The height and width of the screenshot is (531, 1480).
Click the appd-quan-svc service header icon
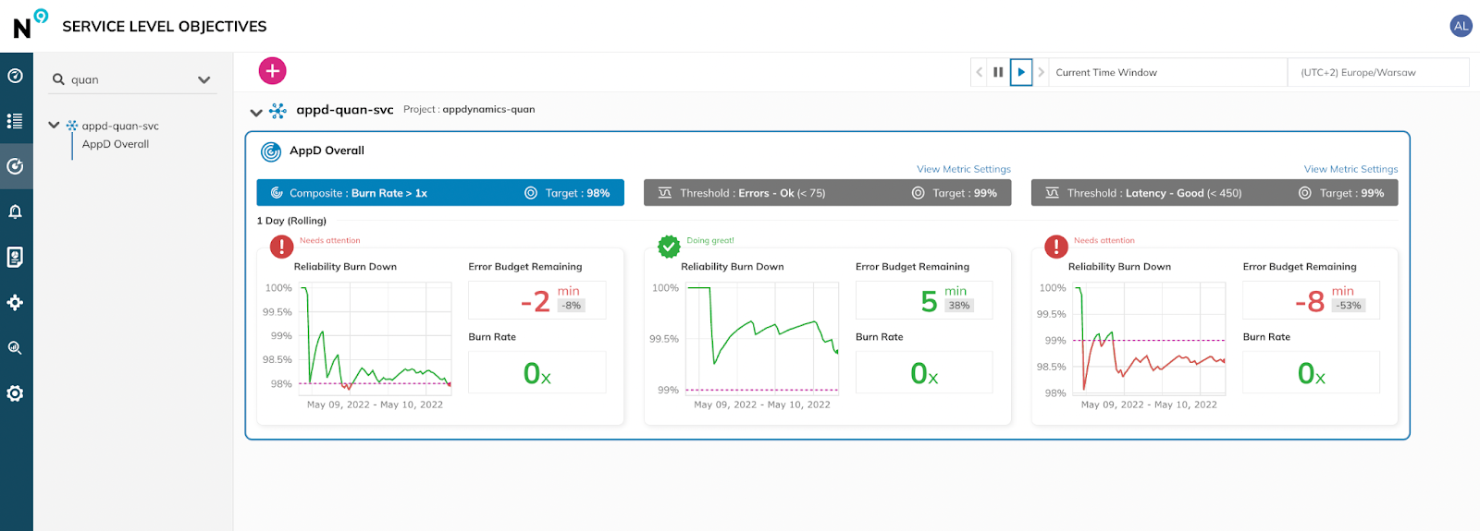tap(277, 111)
